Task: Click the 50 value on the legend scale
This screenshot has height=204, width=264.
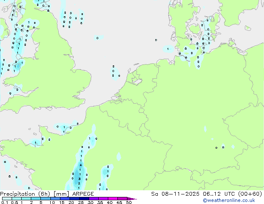Action: point(129,203)
